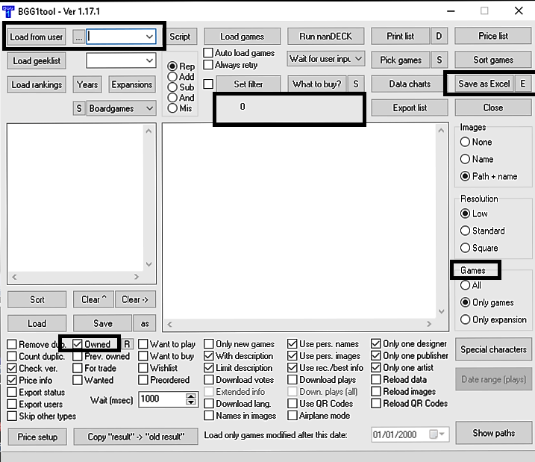535x462 pixels.
Task: Click the Script button
Action: (180, 36)
